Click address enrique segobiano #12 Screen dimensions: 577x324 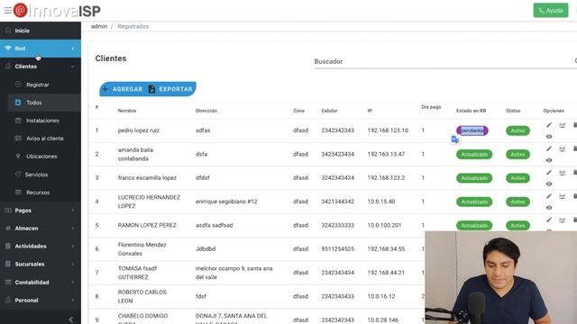click(x=226, y=202)
